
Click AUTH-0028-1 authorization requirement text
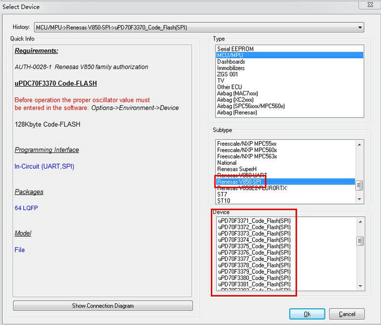pyautogui.click(x=81, y=67)
